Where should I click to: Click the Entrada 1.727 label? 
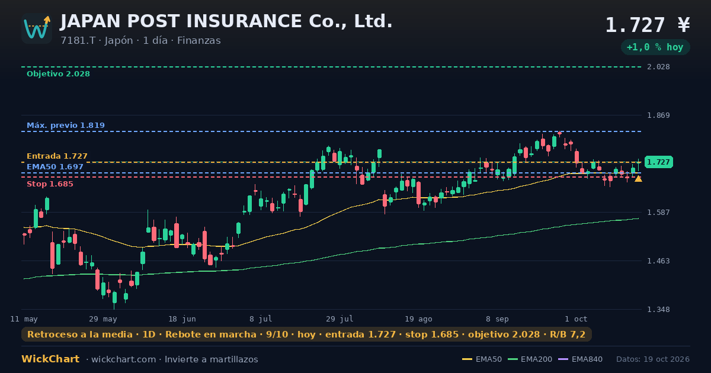(x=57, y=156)
